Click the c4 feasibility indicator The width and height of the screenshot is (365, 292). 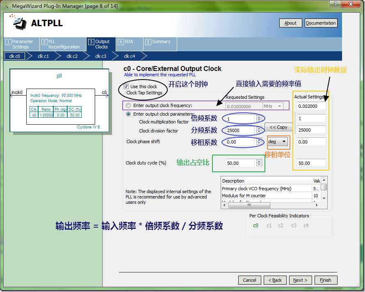306,226
